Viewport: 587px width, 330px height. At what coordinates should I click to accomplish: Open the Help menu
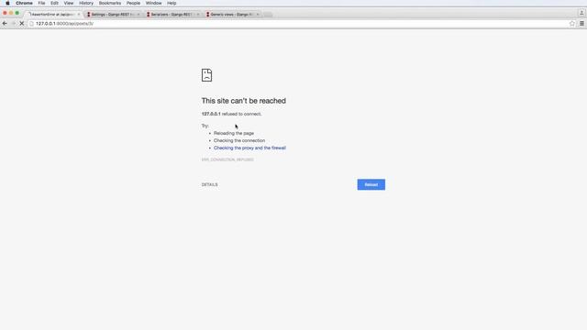pyautogui.click(x=172, y=3)
